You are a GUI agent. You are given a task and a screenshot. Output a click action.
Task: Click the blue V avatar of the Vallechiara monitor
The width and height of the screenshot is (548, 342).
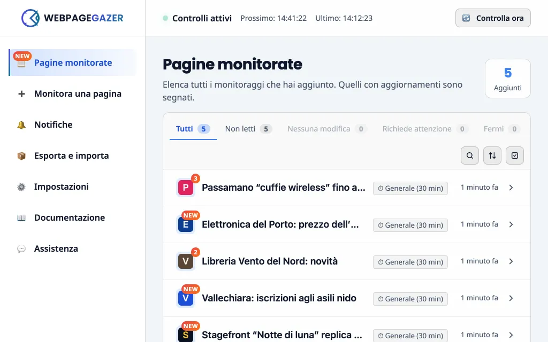[186, 298]
